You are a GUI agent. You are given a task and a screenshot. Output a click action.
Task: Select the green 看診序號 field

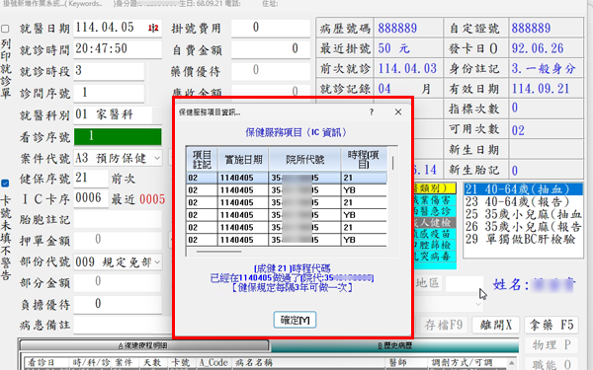pyautogui.click(x=118, y=136)
